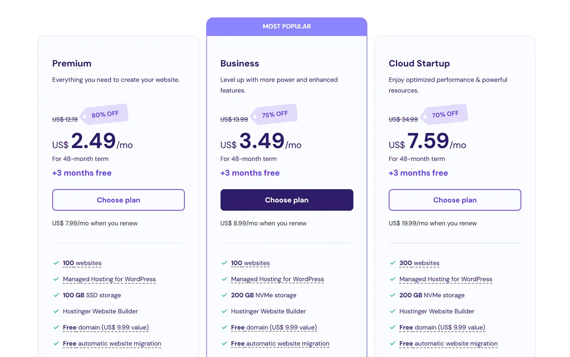Click Business '200 GB NVMe storage' text
This screenshot has height=357, width=570.
(263, 295)
